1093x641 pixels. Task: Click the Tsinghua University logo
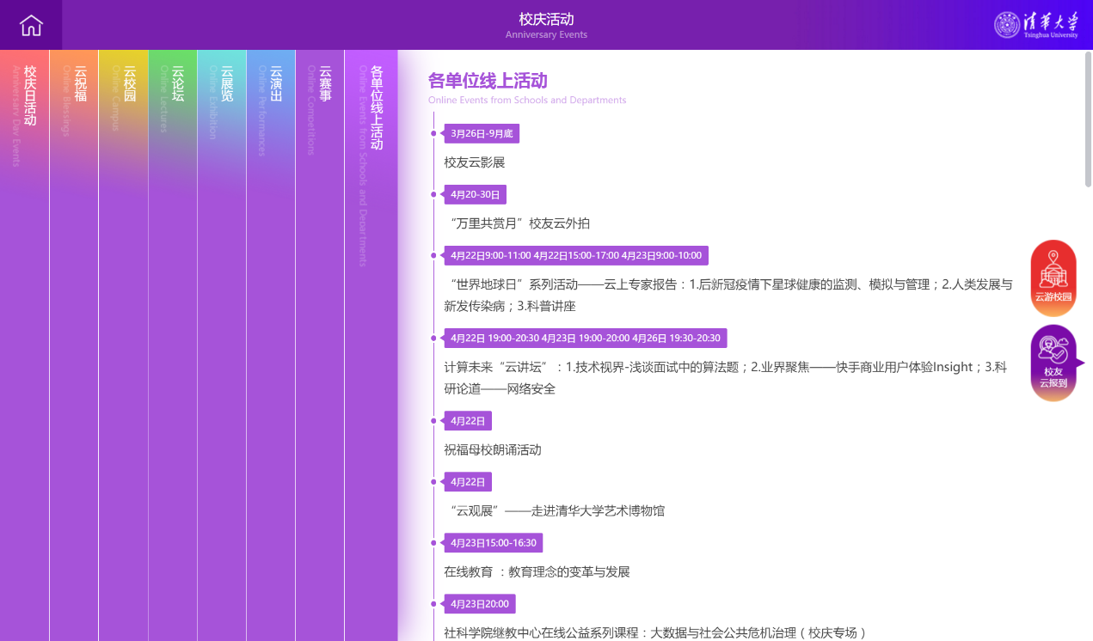1035,25
